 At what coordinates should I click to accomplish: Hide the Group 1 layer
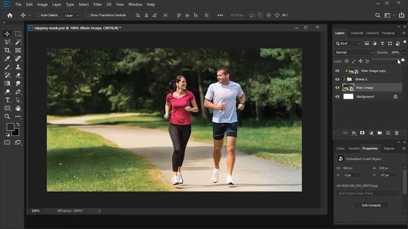point(337,79)
